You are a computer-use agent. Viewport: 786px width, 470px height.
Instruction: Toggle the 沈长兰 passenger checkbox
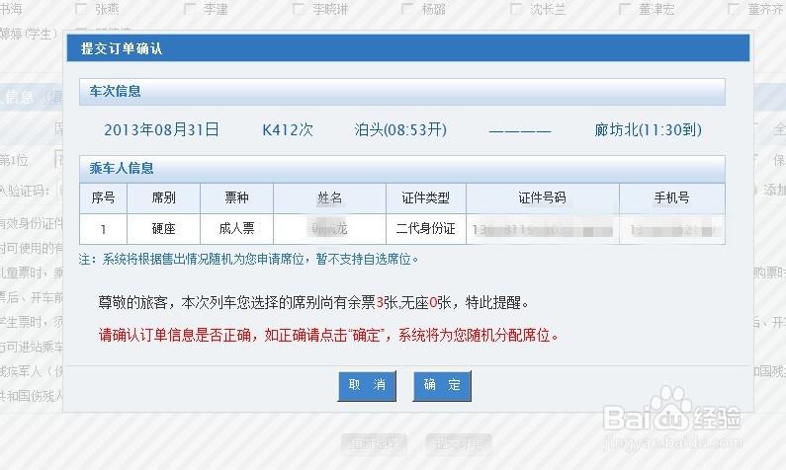tap(516, 9)
